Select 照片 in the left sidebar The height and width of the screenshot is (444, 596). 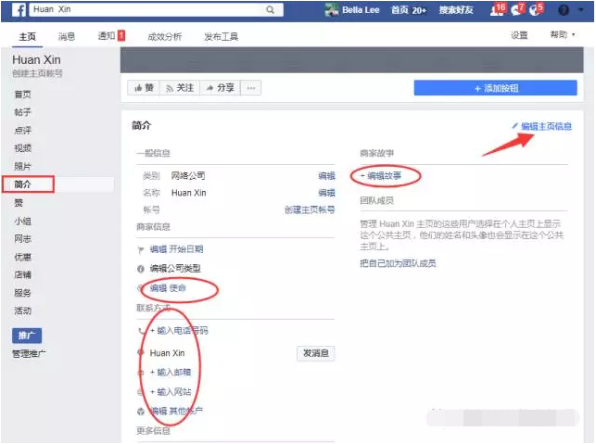pos(22,166)
